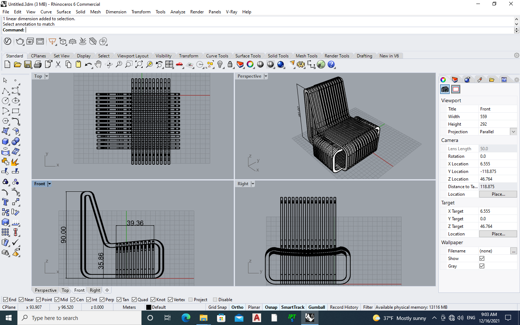Click the Undo arrow icon

click(88, 65)
